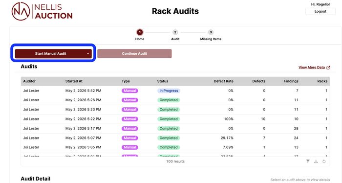Sort by the Defects column header
342x183 pixels.
(x=259, y=81)
